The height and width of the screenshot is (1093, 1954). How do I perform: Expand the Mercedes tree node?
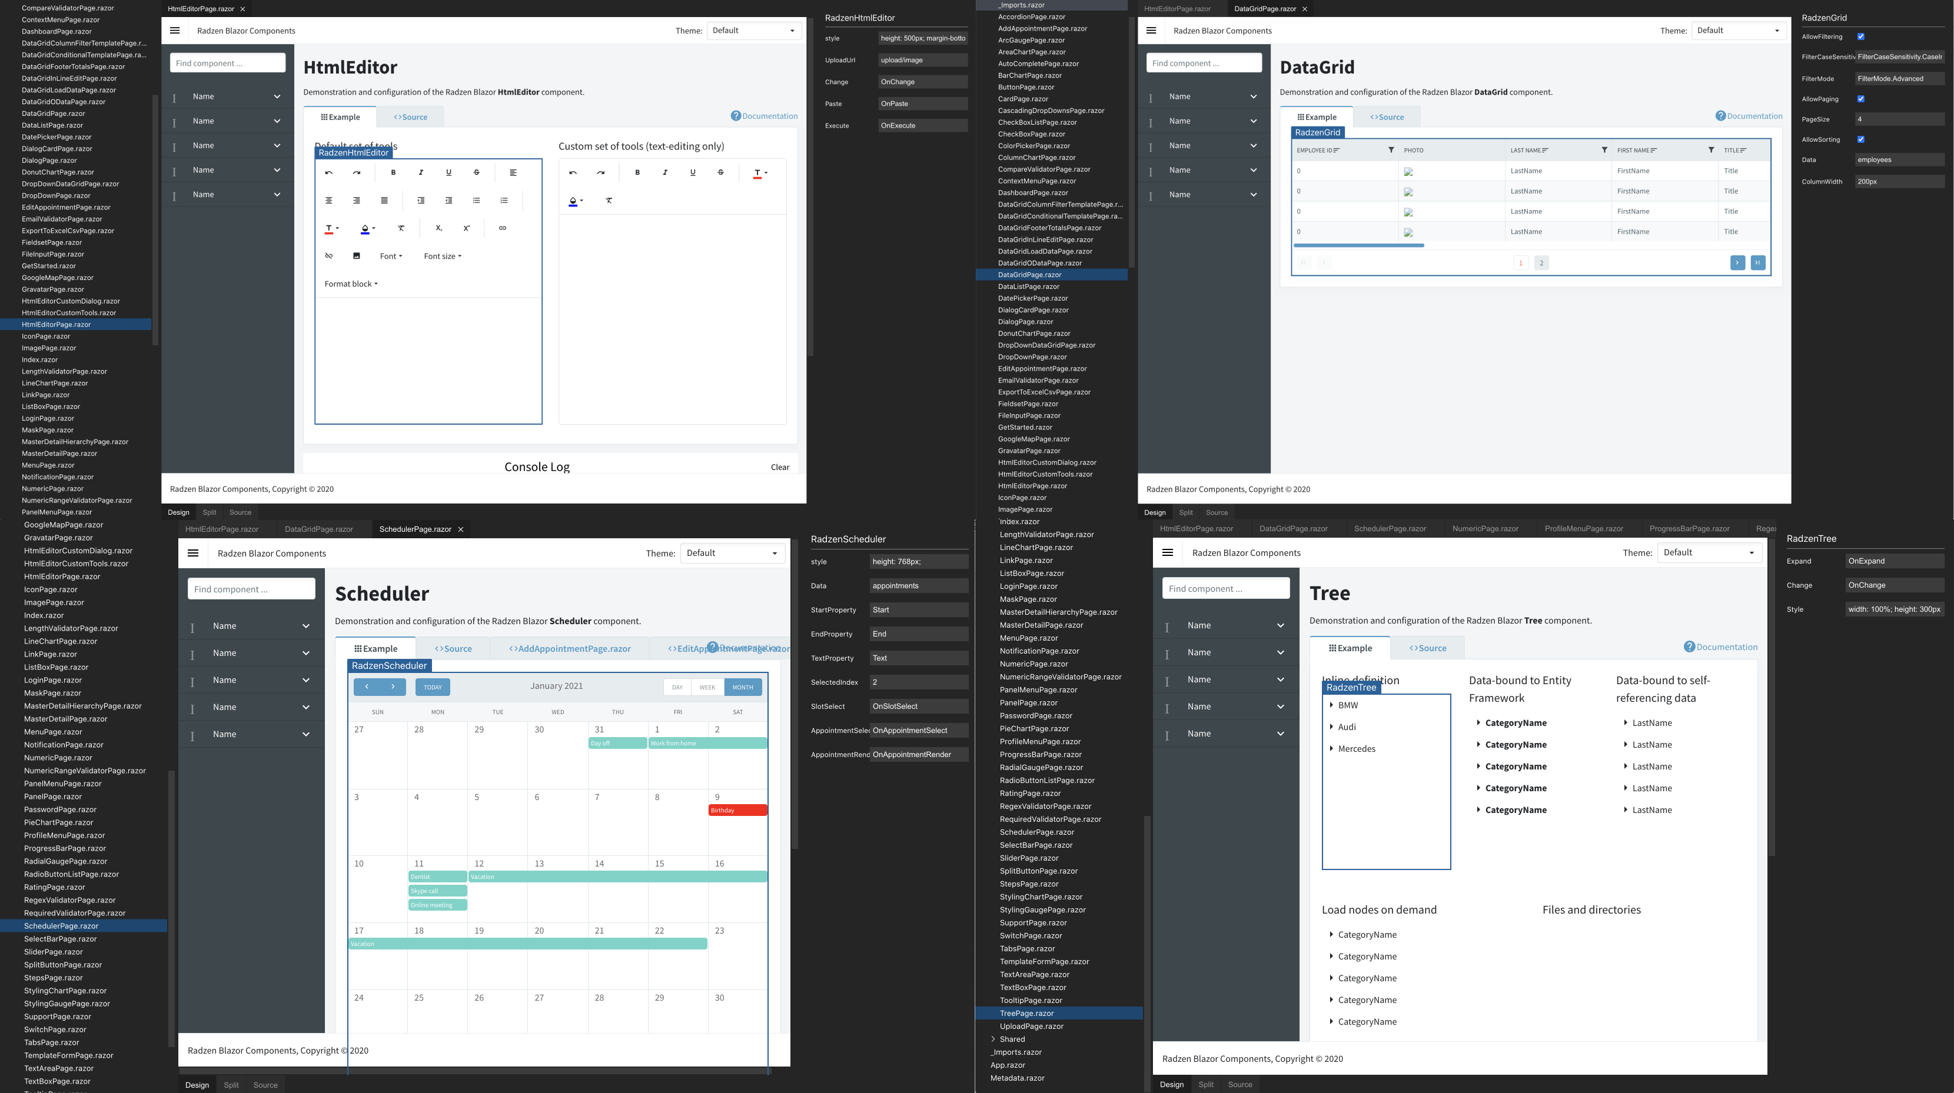[1331, 749]
